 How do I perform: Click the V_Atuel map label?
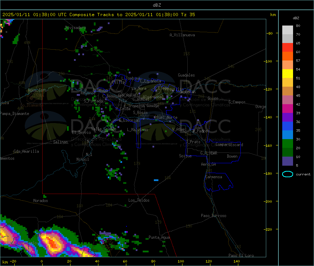pos(179,129)
